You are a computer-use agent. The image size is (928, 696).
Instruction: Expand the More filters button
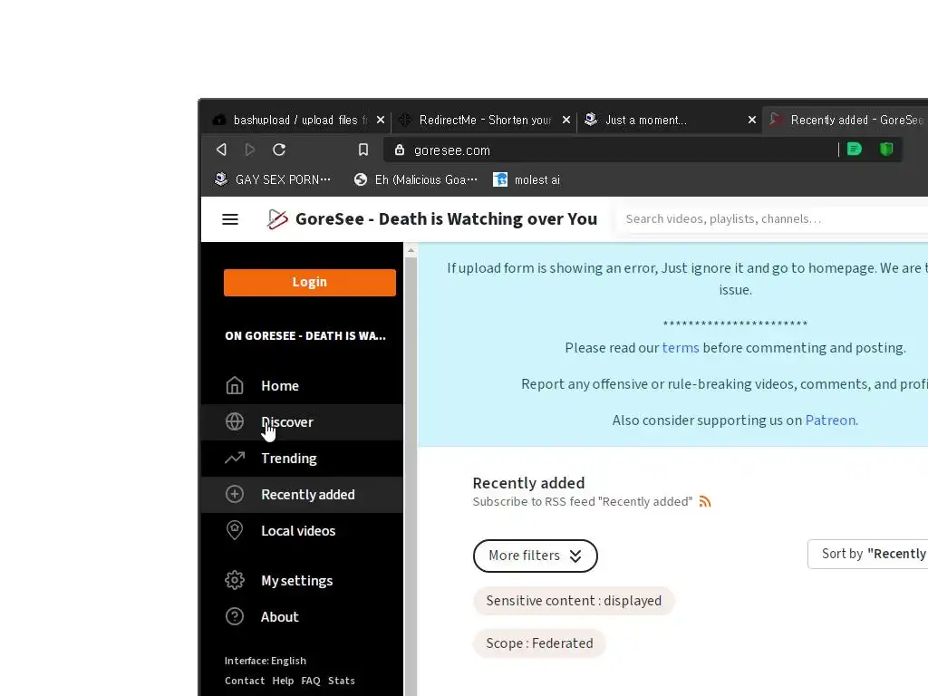point(535,556)
